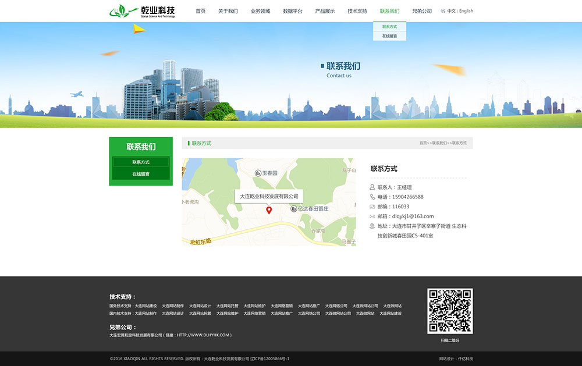The image size is (582, 366).
Task: Click the location pin icon beside the address
Action: tap(371, 225)
